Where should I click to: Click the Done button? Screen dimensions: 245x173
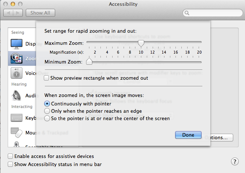188,135
